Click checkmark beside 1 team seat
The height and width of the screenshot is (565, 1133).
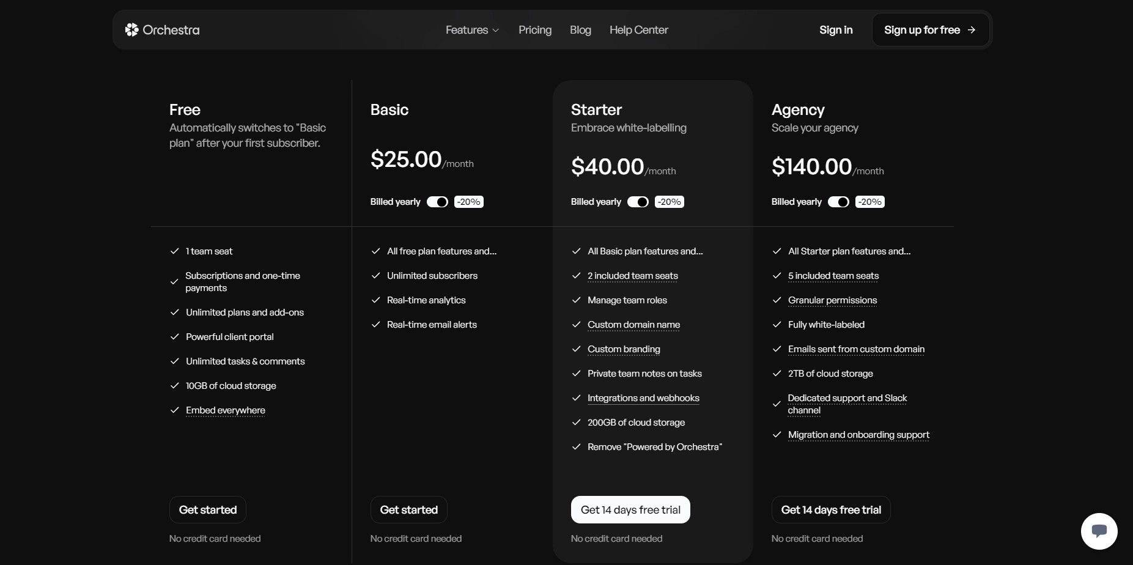(174, 251)
